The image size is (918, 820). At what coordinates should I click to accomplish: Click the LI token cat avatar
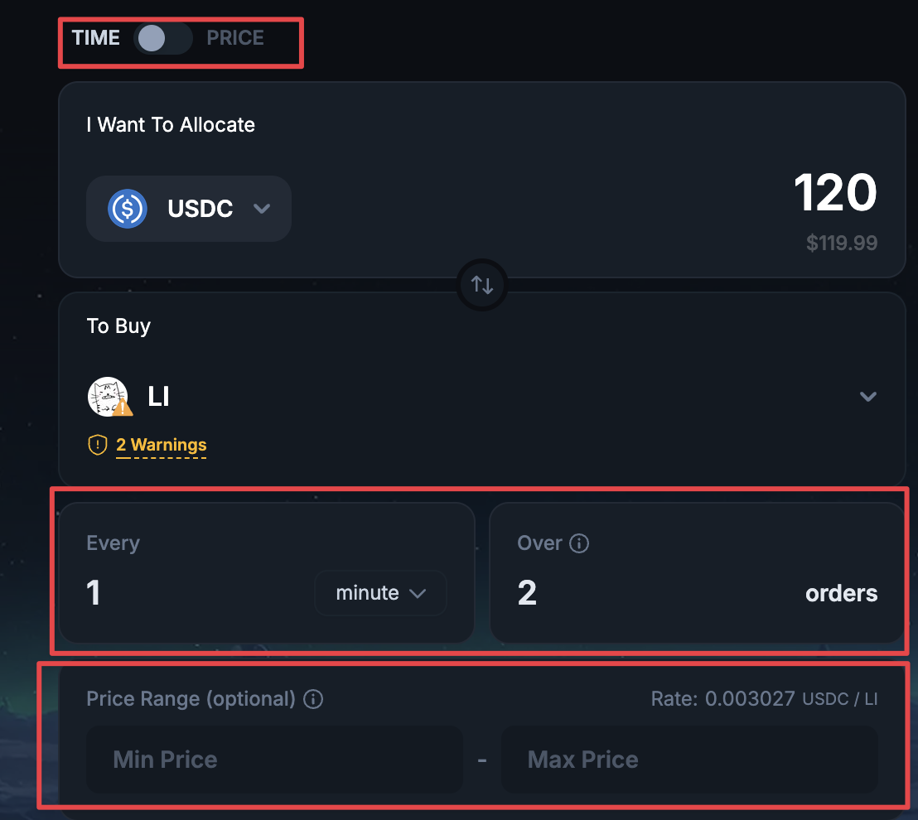pyautogui.click(x=108, y=396)
